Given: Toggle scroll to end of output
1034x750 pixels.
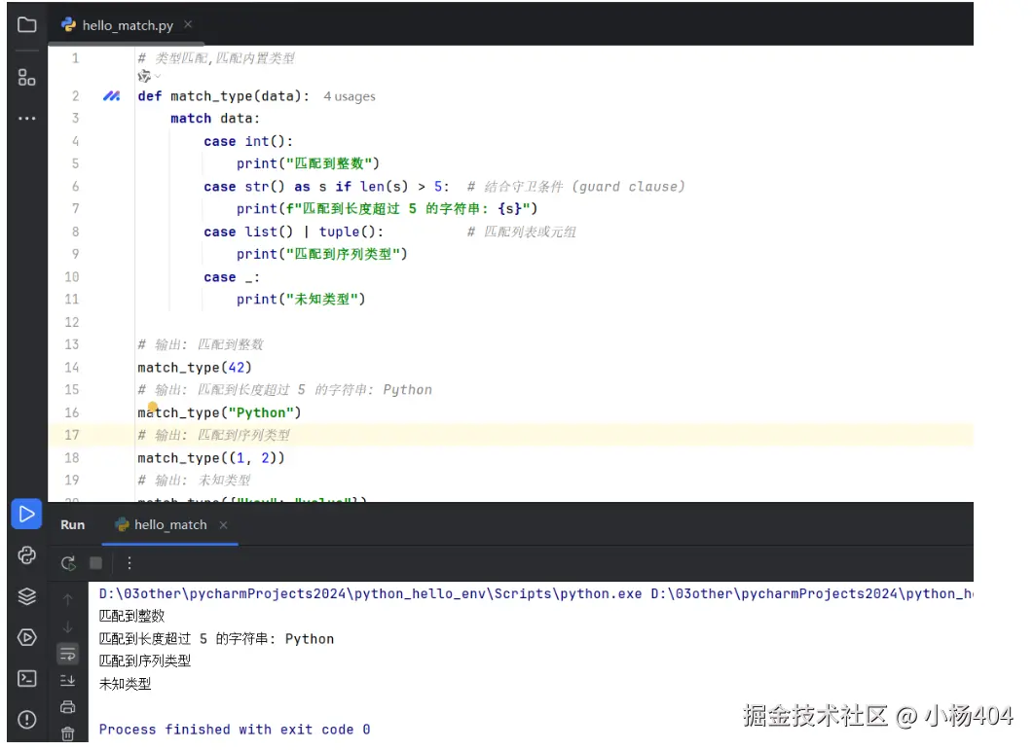Looking at the screenshot, I should [x=67, y=680].
